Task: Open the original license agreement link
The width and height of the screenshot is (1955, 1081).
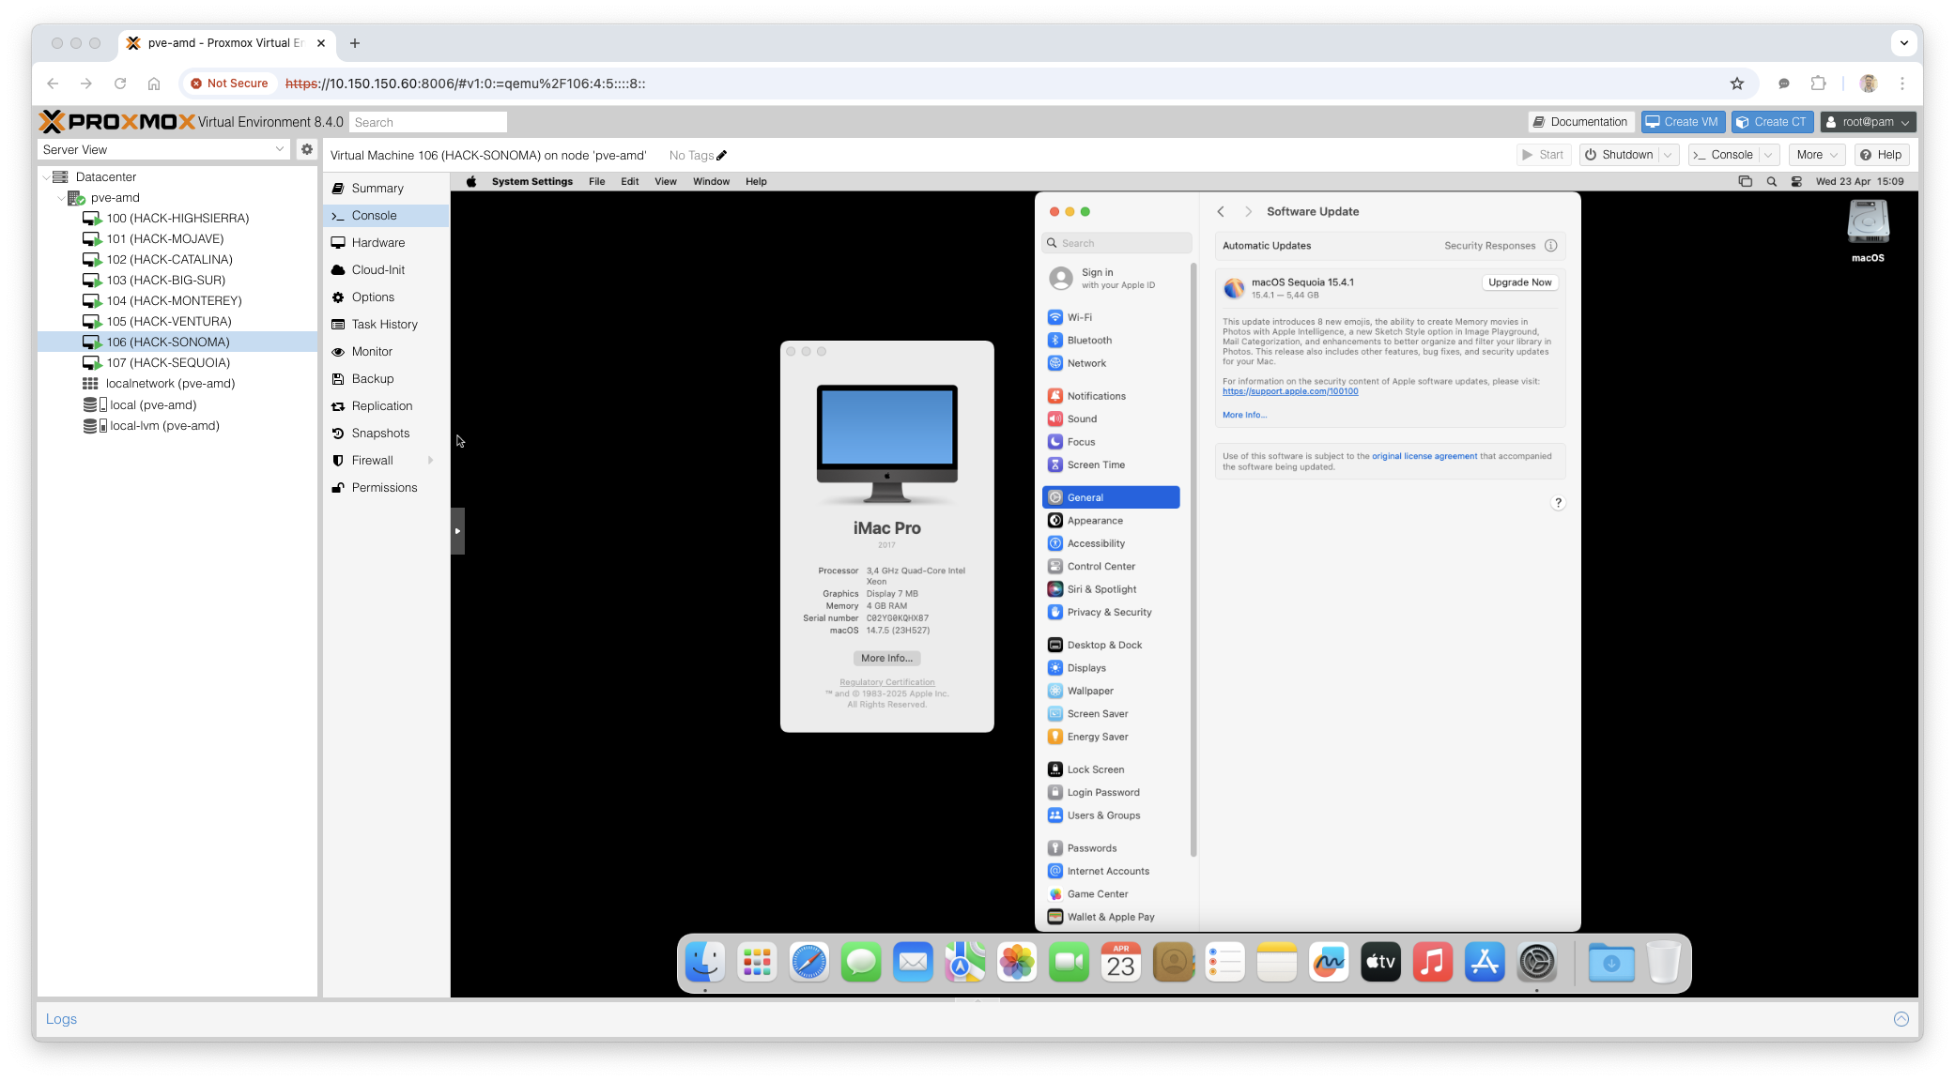Action: pos(1424,456)
